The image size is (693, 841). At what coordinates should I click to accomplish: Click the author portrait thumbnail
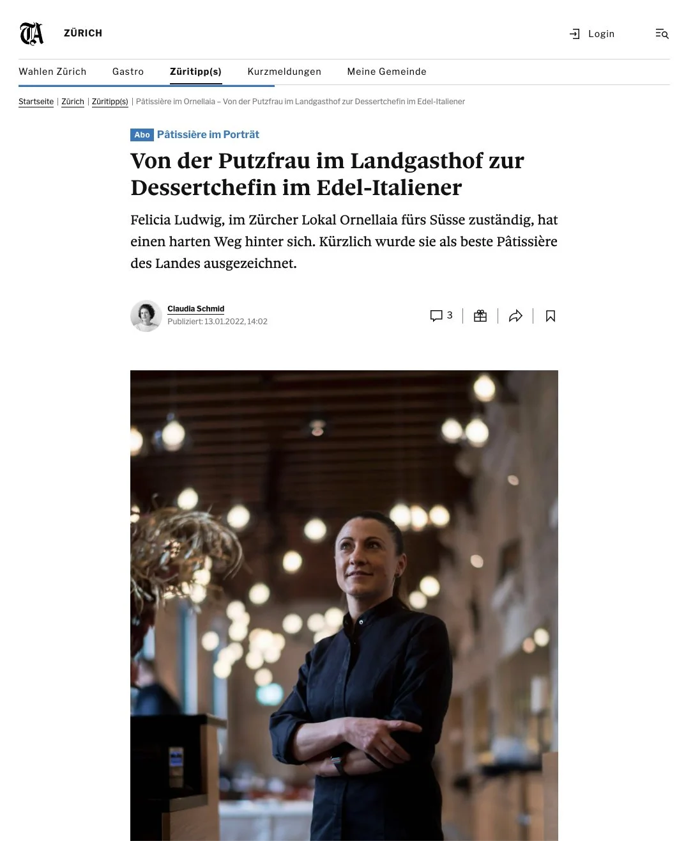tap(146, 316)
